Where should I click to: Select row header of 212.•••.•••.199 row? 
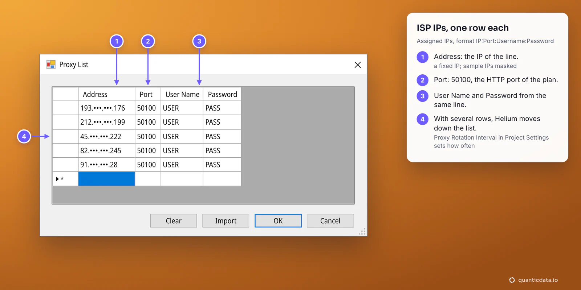(65, 122)
